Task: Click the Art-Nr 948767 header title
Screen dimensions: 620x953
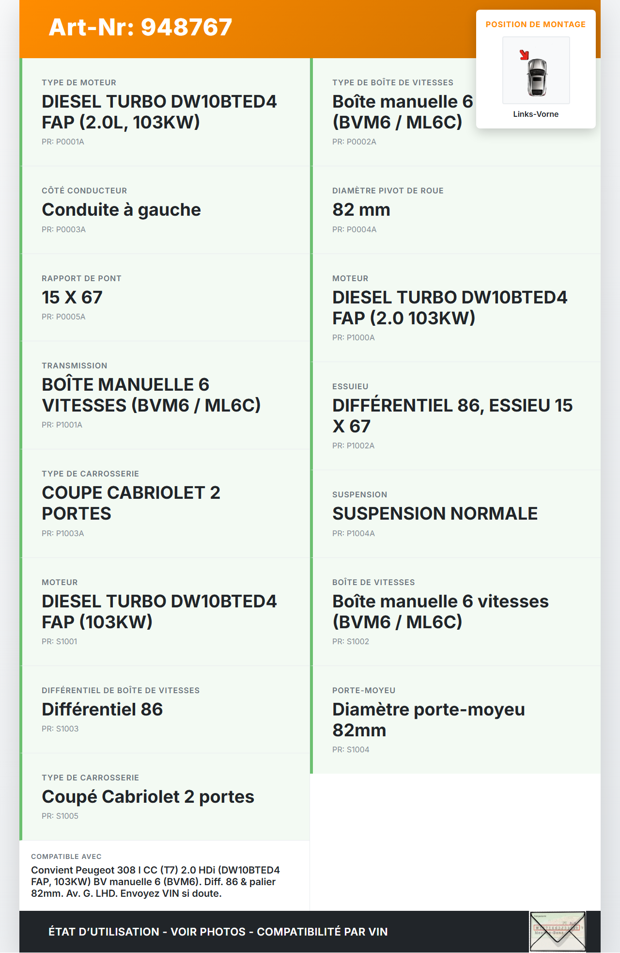Action: point(140,27)
